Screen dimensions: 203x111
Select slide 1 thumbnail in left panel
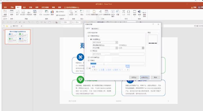18,37
